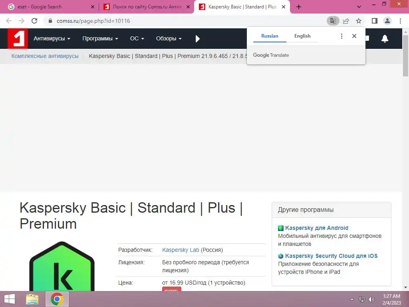The height and width of the screenshot is (307, 409).
Task: Open the Chrome profile avatar
Action: [x=387, y=21]
